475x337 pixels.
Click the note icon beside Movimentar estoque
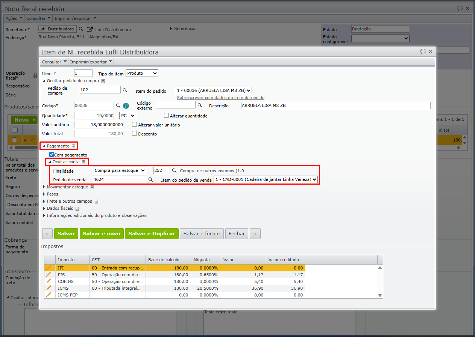pos(92,187)
